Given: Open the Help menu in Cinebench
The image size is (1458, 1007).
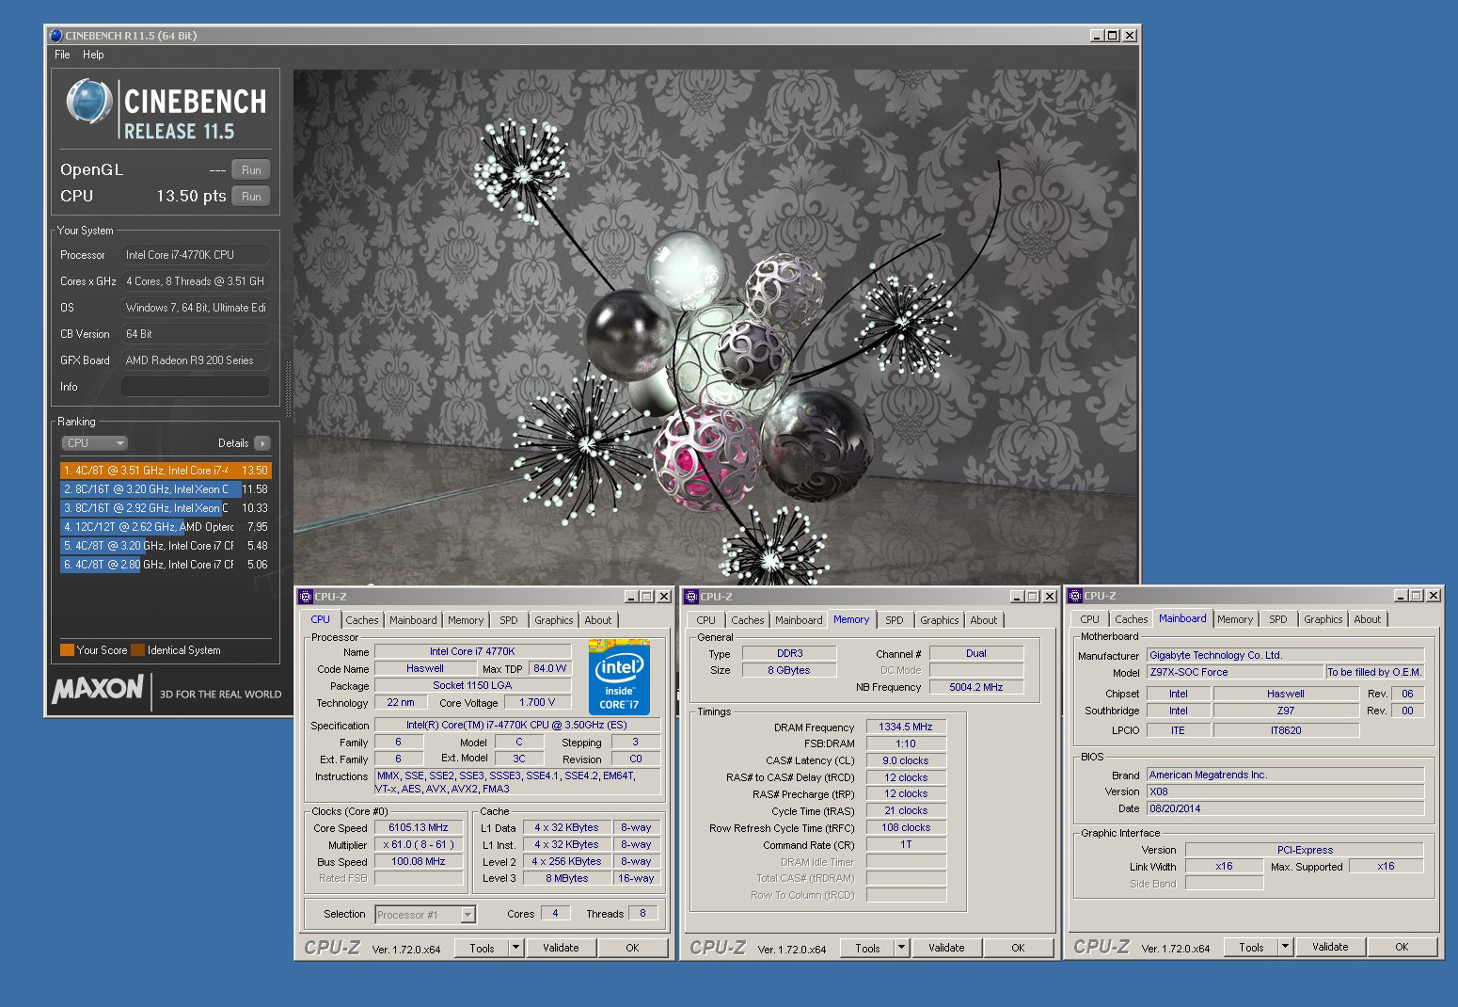Looking at the screenshot, I should pos(93,55).
